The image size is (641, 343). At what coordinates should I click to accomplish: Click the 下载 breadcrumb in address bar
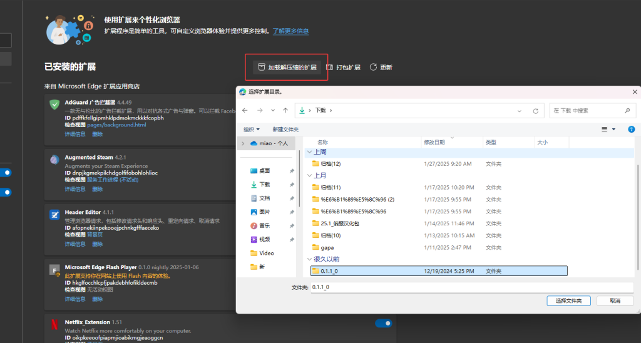pos(320,110)
